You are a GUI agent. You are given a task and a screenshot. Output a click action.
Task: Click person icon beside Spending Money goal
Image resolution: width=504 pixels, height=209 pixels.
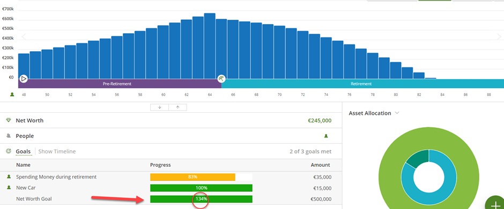coord(9,176)
